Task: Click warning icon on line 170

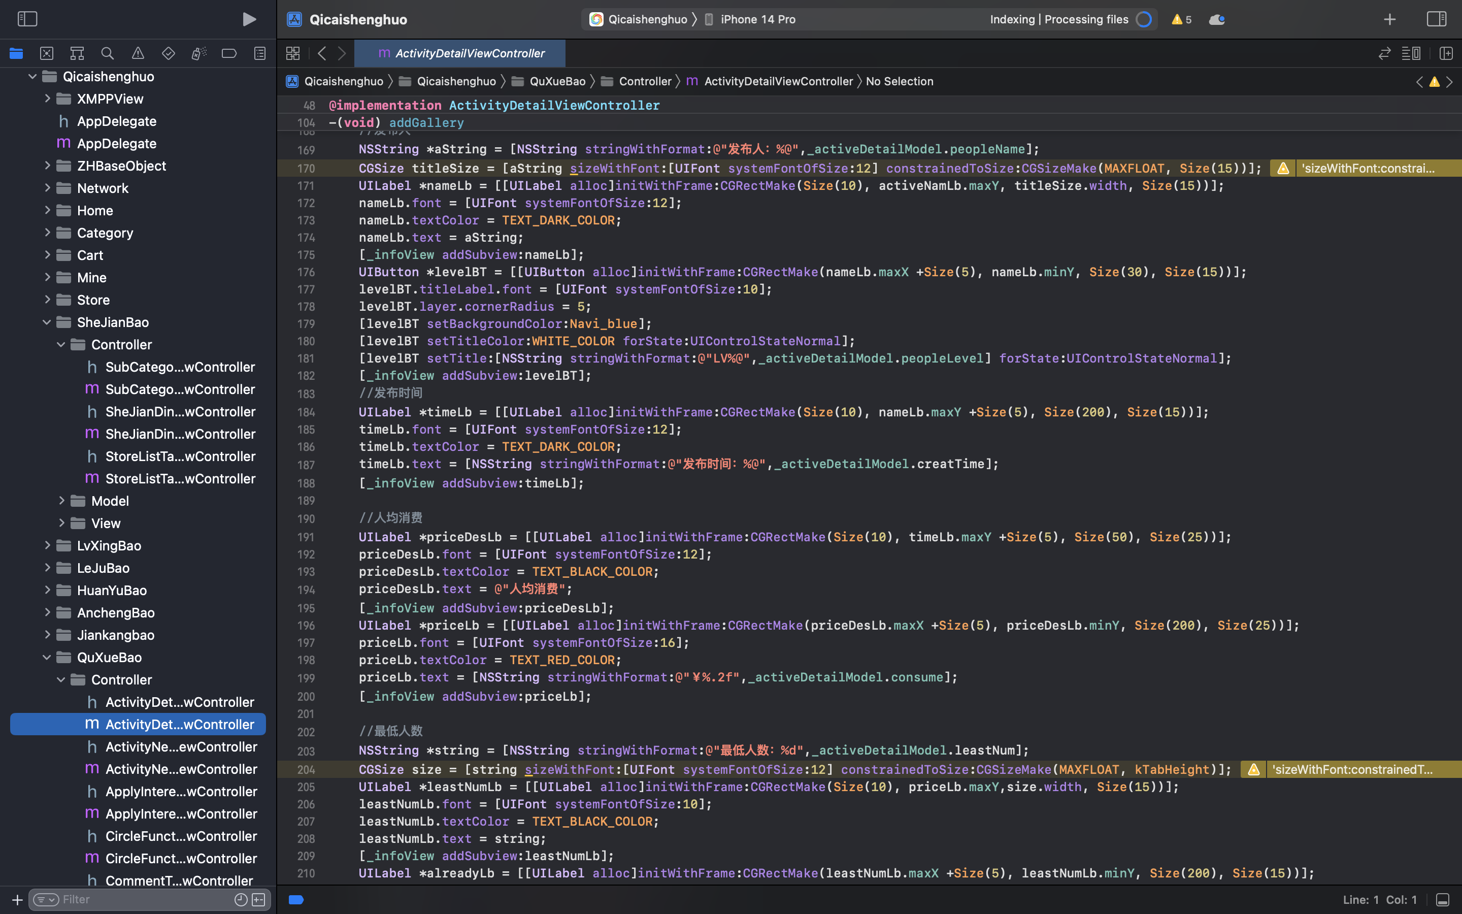Action: coord(1283,168)
